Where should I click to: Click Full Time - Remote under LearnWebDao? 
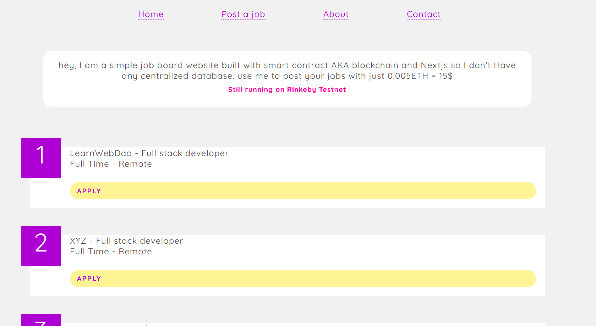point(111,164)
